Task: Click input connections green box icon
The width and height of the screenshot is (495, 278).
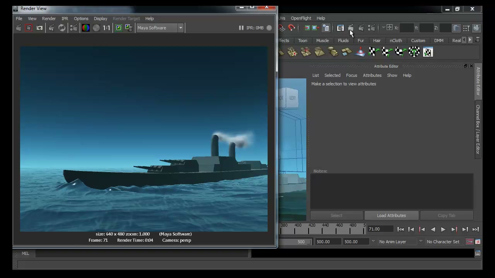Action: point(307,28)
